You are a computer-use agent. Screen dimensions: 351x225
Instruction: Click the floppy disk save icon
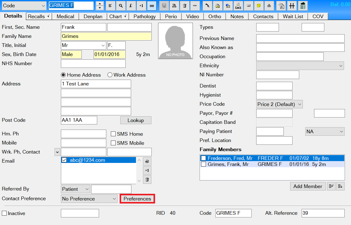(164, 6)
